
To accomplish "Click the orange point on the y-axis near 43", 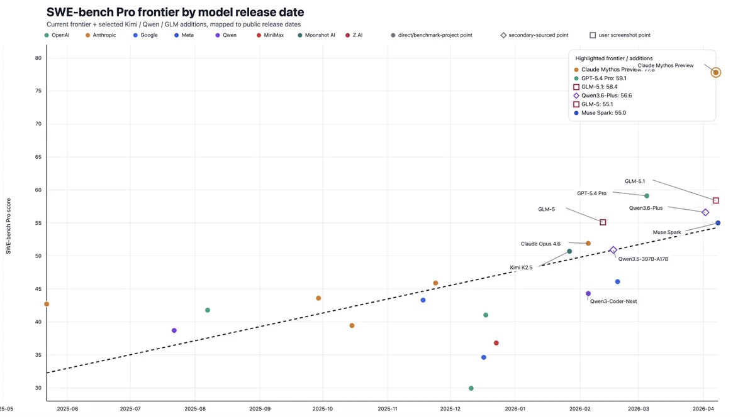I will tap(47, 304).
